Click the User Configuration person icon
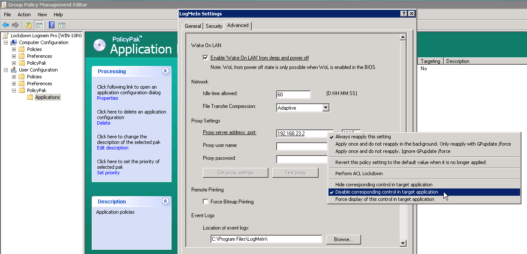The image size is (527, 254). (x=14, y=70)
